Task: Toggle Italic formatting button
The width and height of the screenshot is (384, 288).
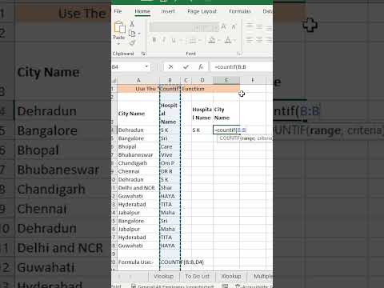Action: coord(164,40)
